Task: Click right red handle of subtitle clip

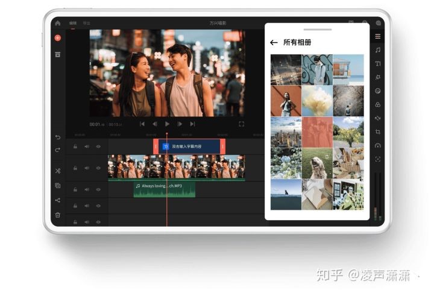Action: click(223, 146)
